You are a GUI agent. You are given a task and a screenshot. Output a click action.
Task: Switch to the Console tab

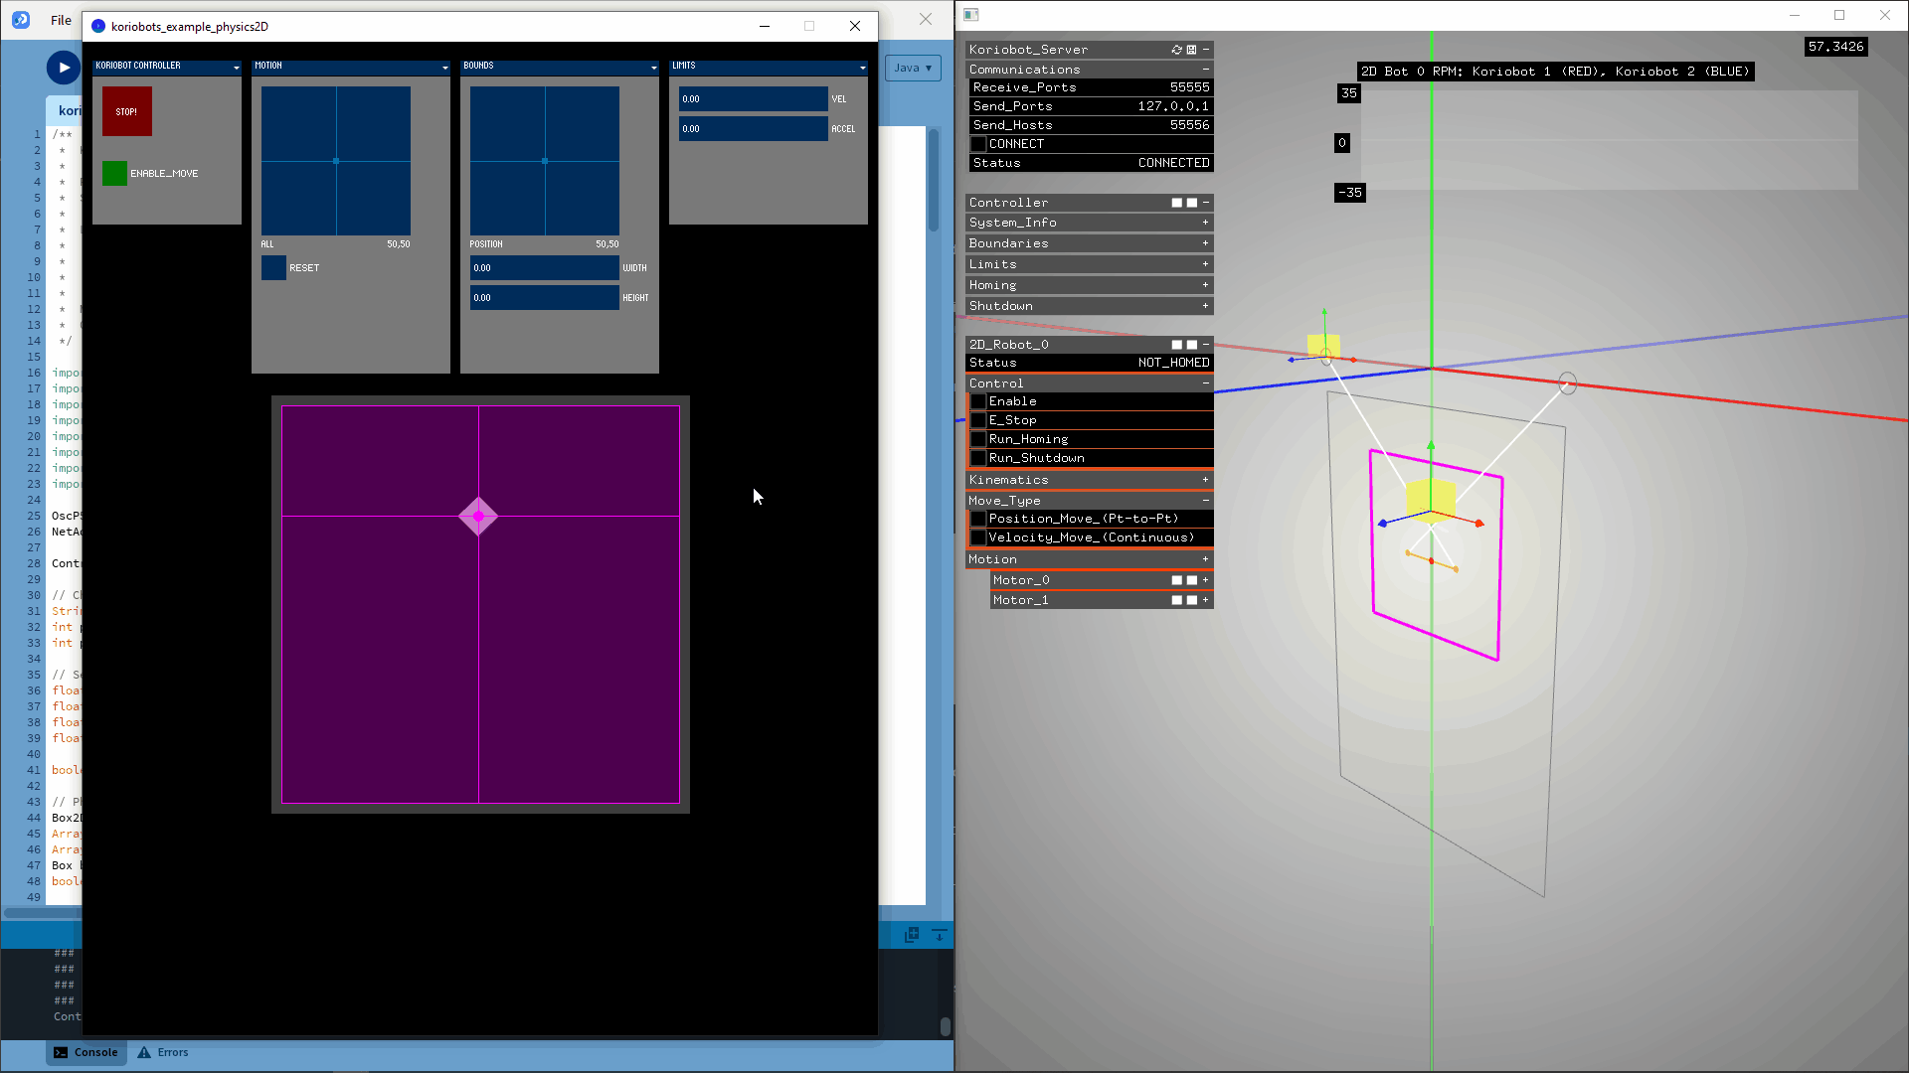(x=87, y=1052)
